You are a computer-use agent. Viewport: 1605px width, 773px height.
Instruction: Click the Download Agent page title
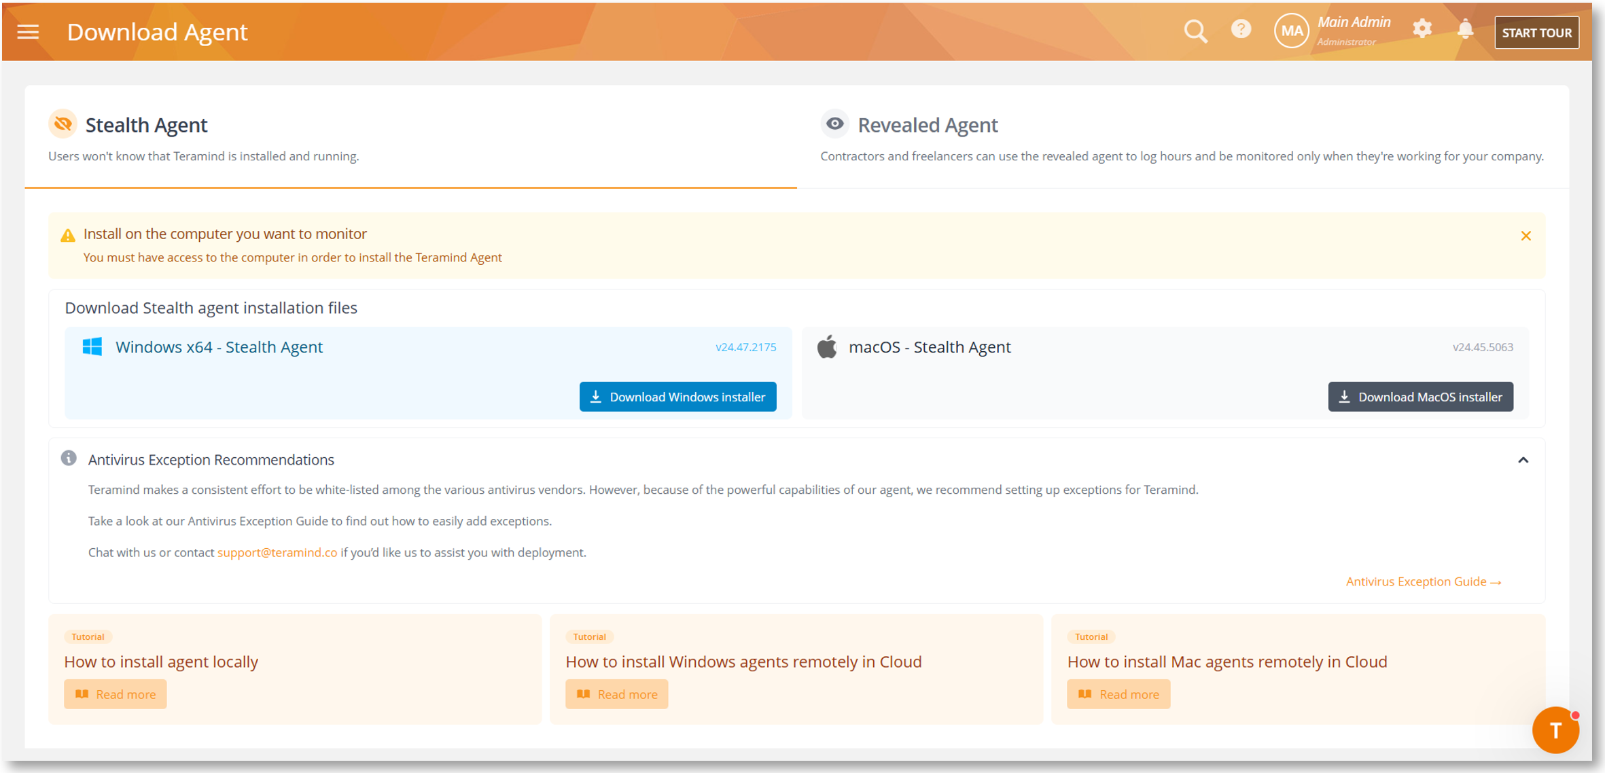click(x=157, y=32)
